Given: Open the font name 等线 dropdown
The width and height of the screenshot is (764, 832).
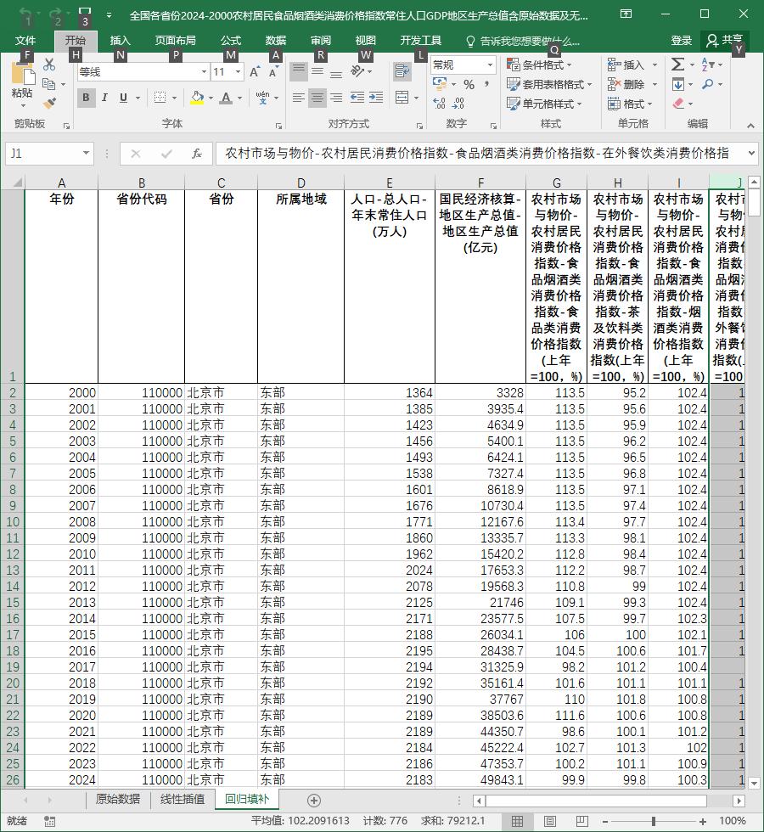Looking at the screenshot, I should (x=204, y=71).
